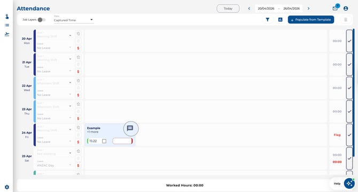The width and height of the screenshot is (358, 192).
Task: Click Populate from Template button
Action: click(x=311, y=20)
